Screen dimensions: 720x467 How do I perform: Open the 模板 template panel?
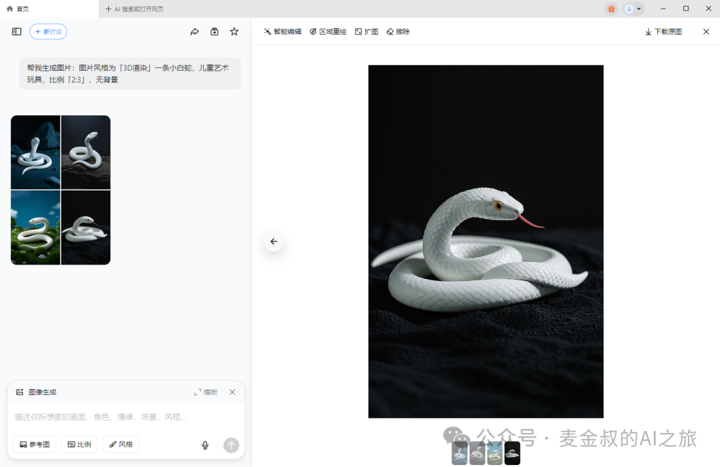pos(207,392)
